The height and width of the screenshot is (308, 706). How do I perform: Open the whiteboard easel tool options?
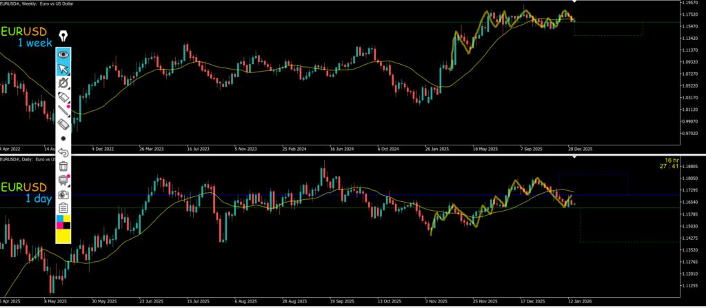[x=63, y=180]
